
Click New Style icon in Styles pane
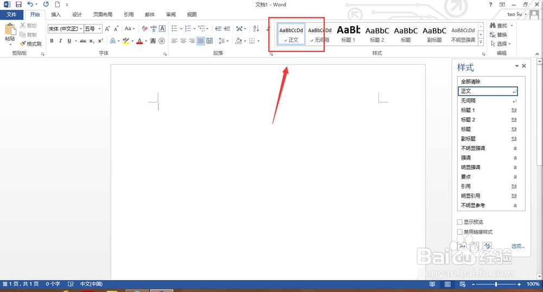coord(462,246)
